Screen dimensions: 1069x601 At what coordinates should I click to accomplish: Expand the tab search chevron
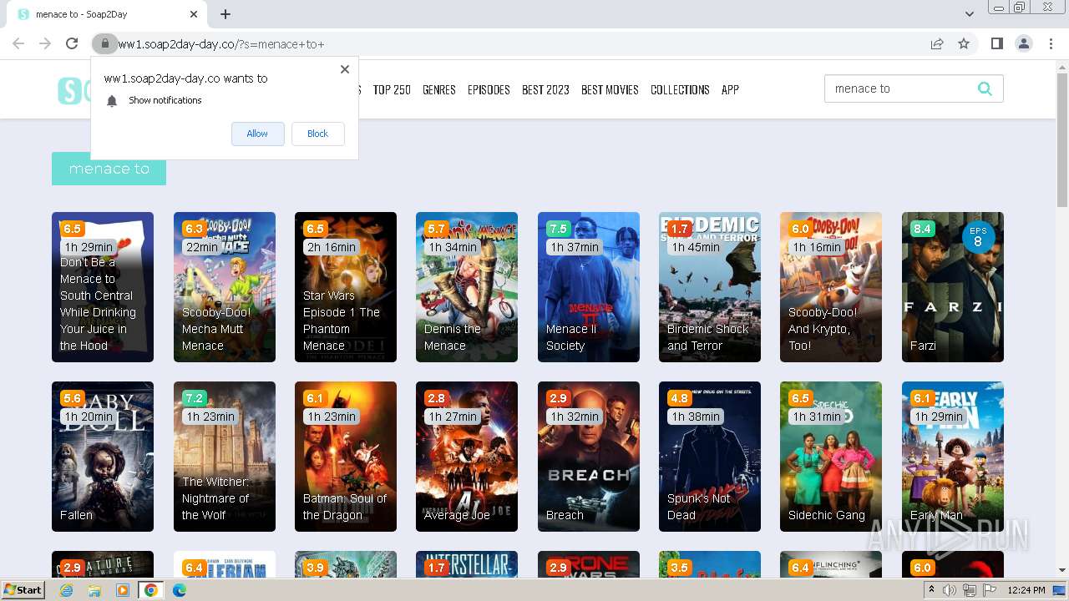969,14
